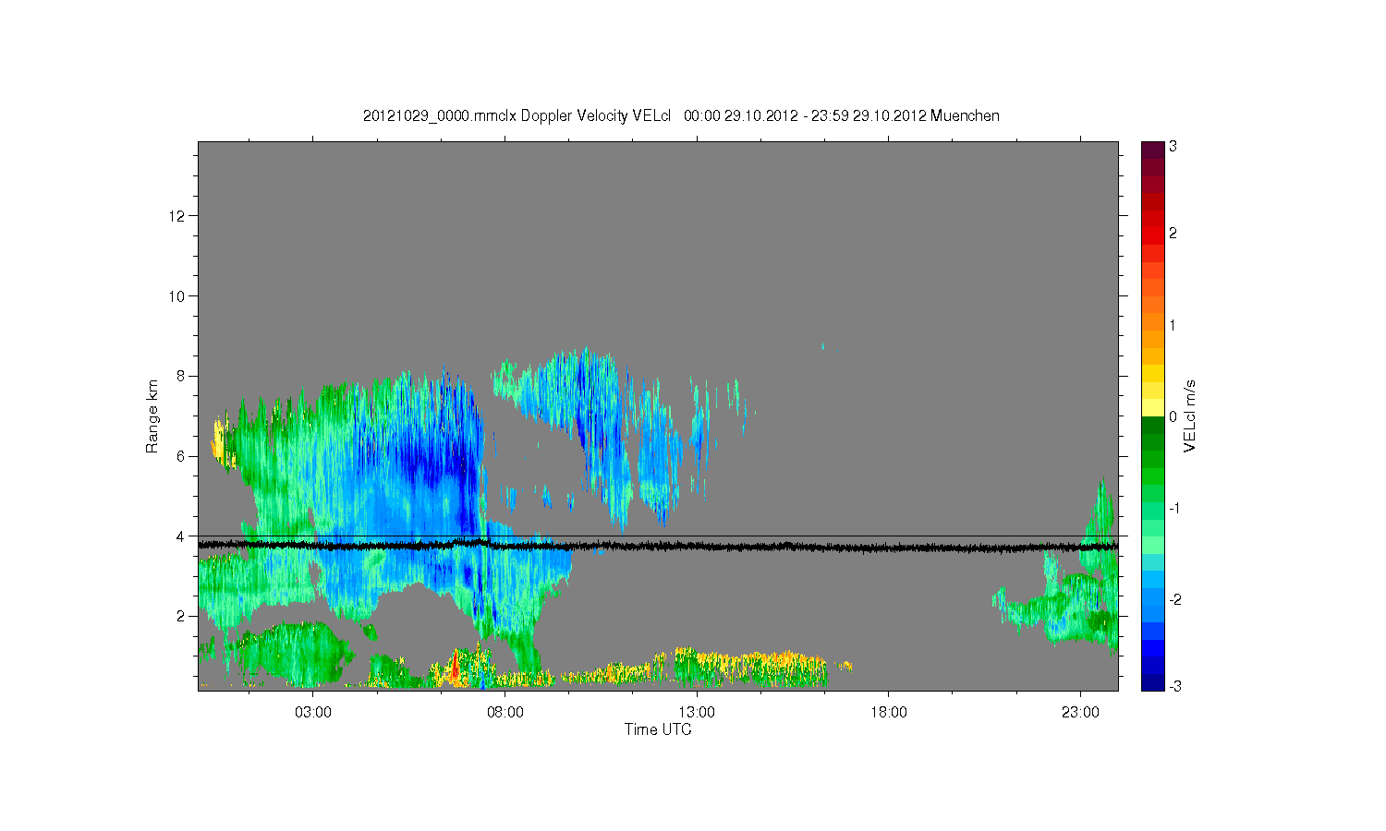Click the range axis label 6

coord(182,456)
